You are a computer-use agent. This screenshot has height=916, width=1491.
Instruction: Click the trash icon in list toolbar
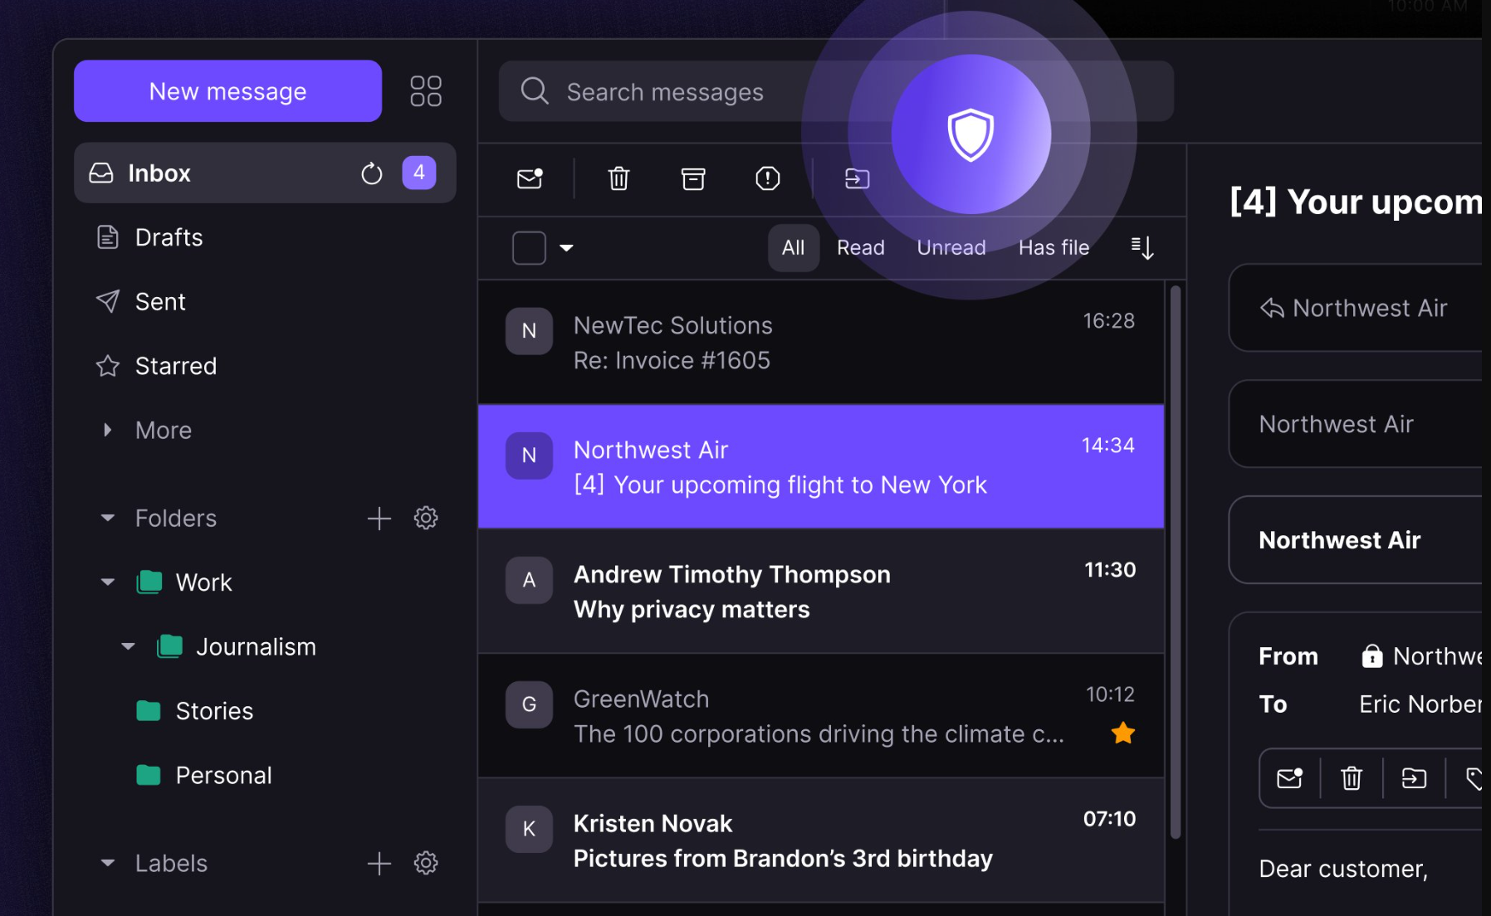(618, 178)
